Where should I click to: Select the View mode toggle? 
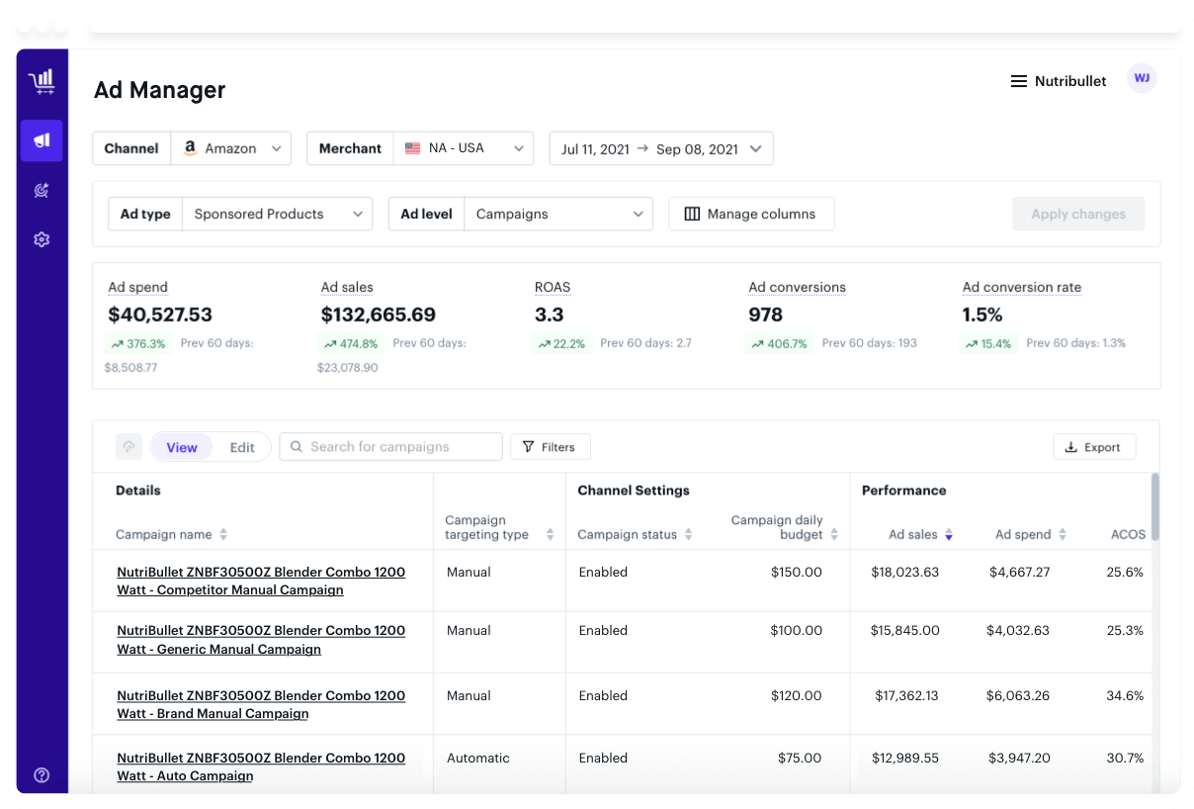pyautogui.click(x=182, y=447)
